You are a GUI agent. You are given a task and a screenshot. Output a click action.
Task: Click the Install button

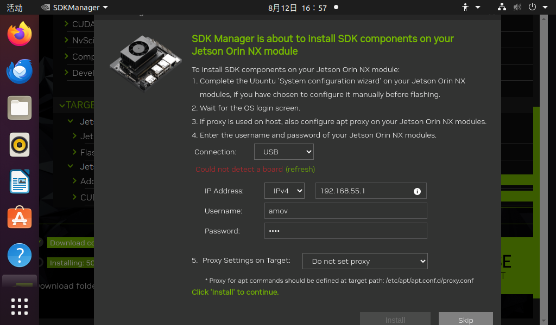[395, 318]
